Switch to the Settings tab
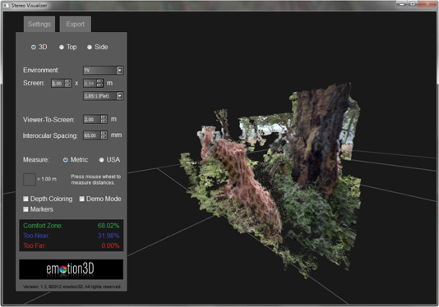This screenshot has height=307, width=439. click(x=39, y=24)
